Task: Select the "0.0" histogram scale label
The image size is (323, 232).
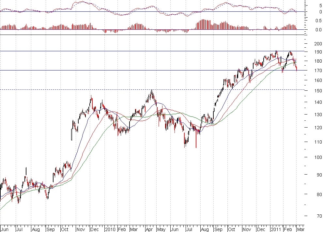Action: [x=318, y=30]
